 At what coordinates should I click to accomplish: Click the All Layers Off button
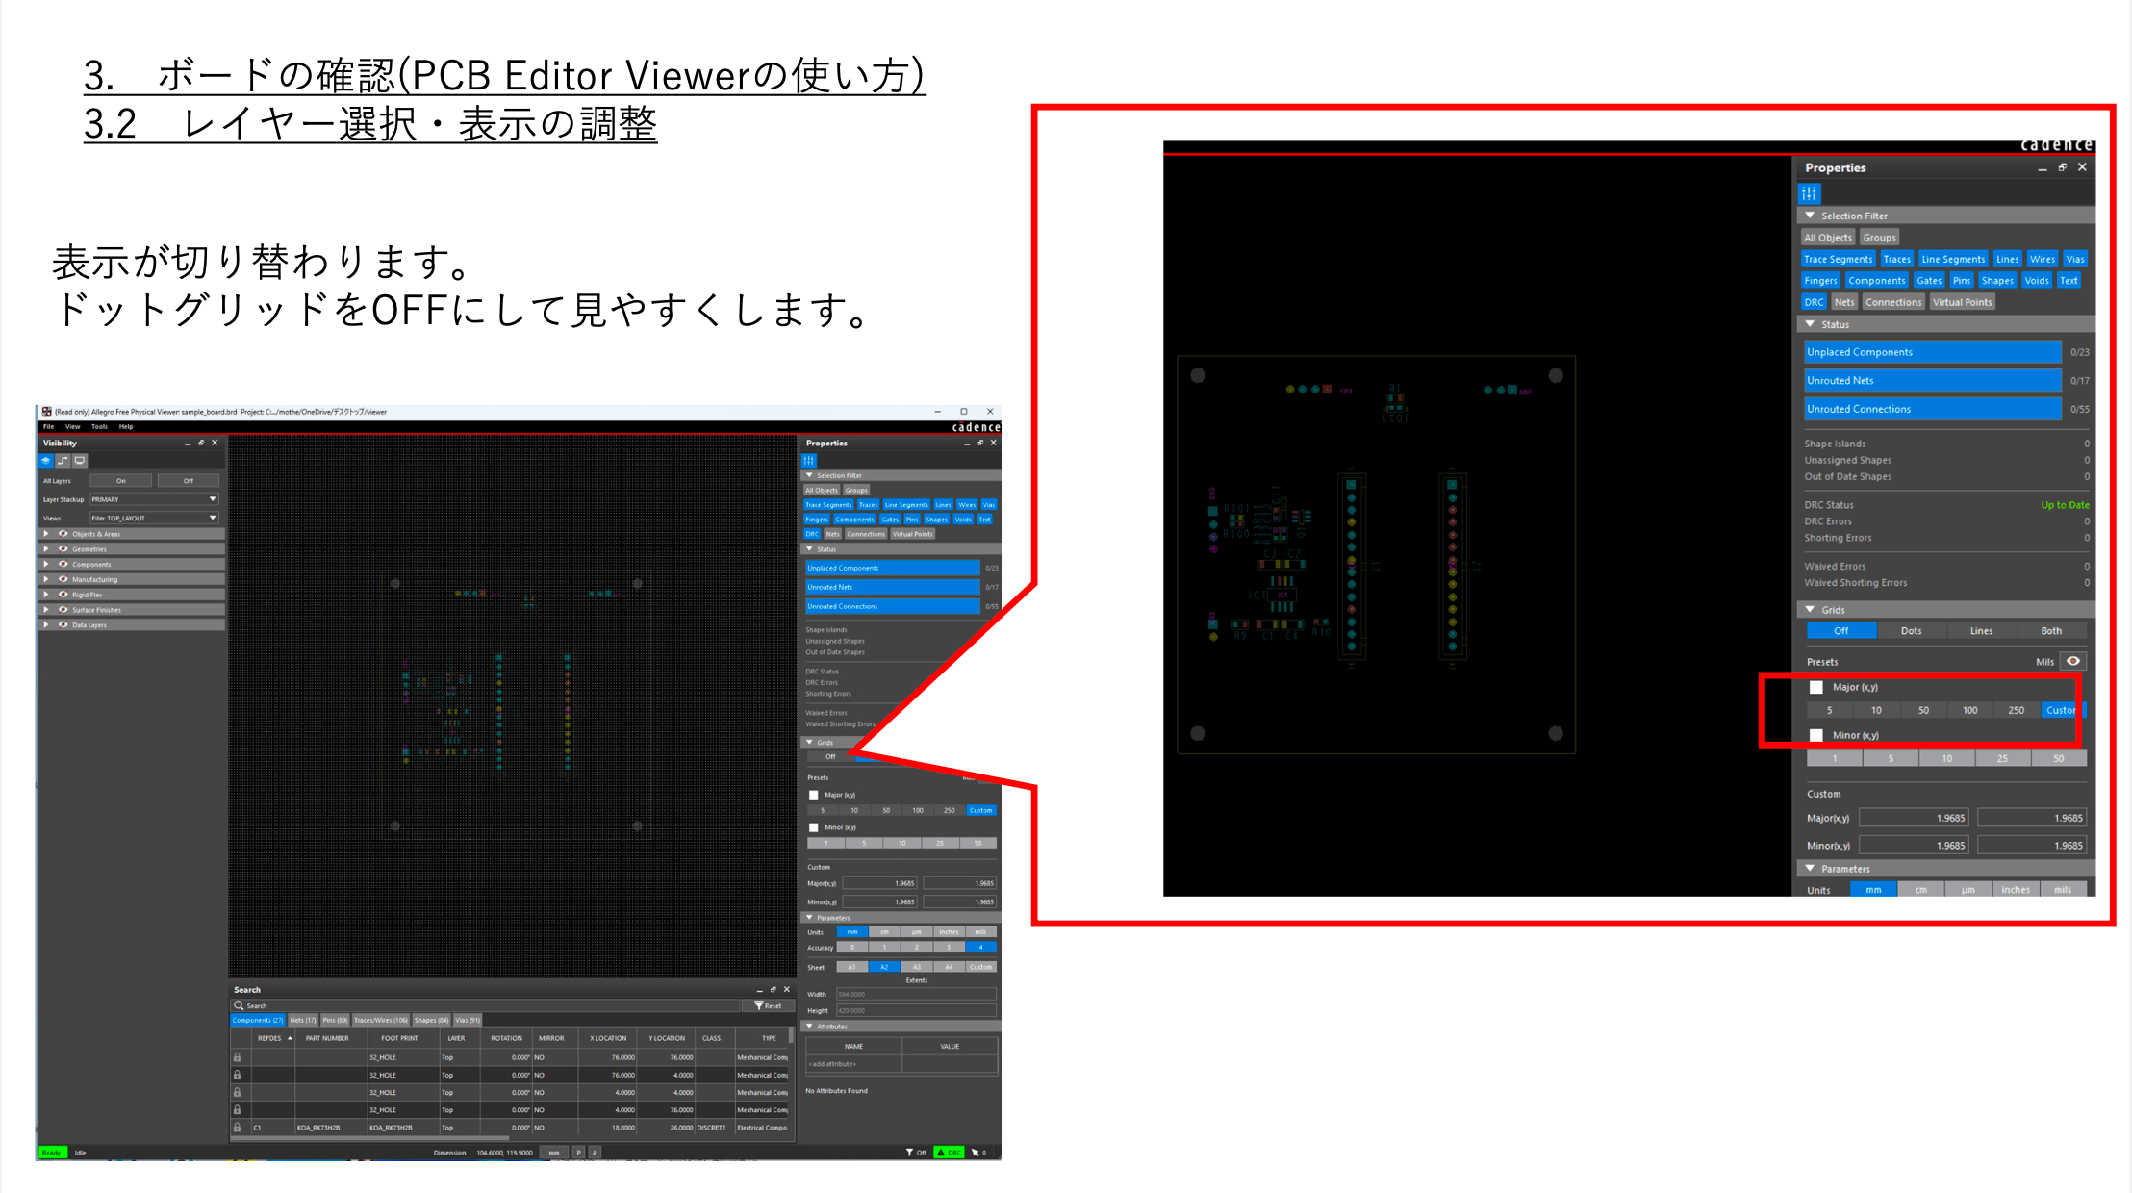point(188,480)
